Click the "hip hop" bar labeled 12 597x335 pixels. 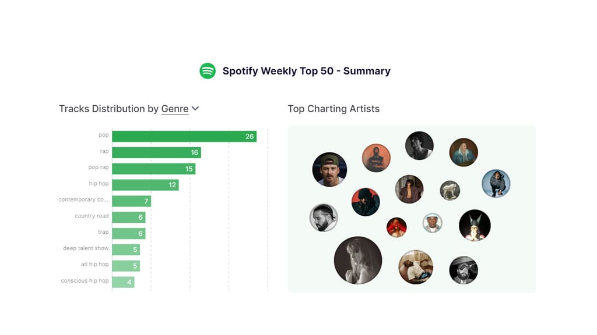[x=146, y=185]
